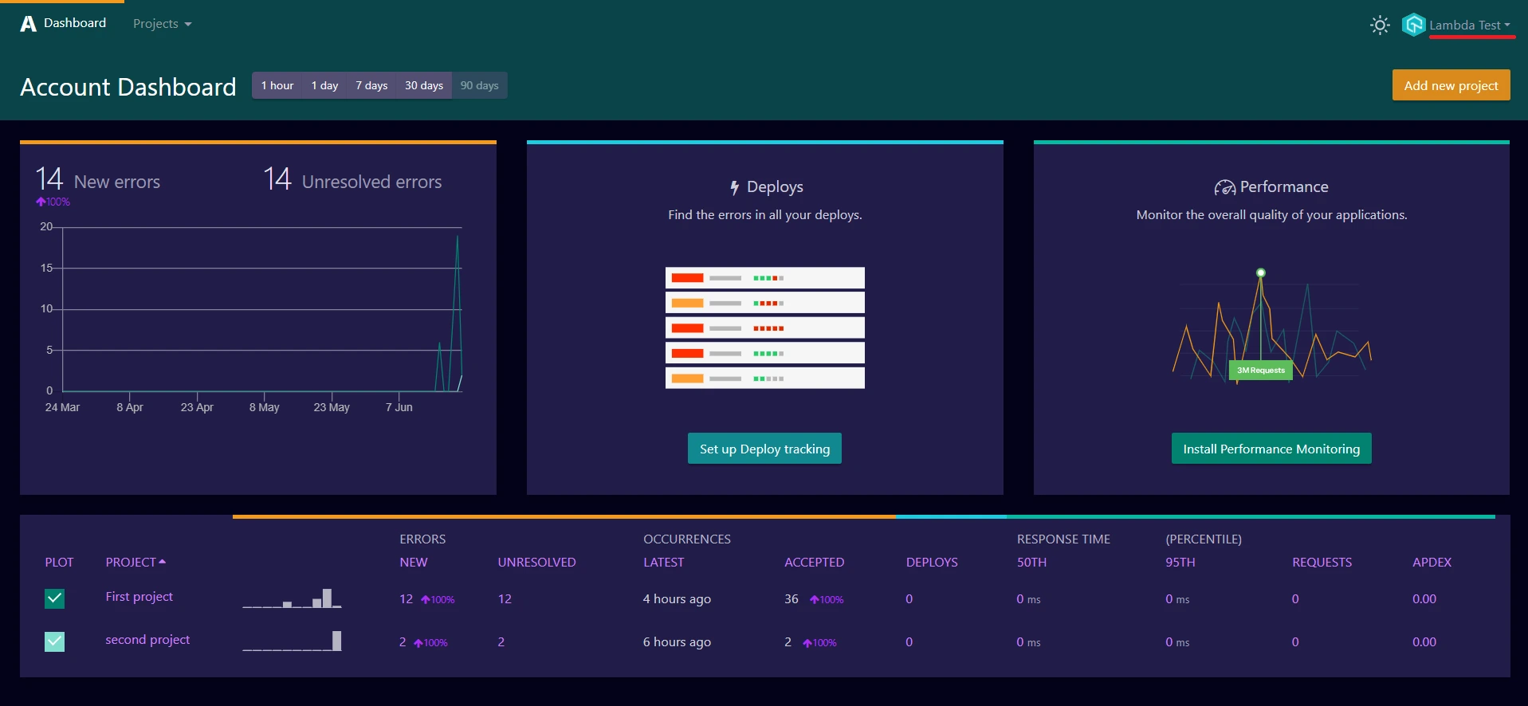Click the Add new project button

pos(1451,85)
